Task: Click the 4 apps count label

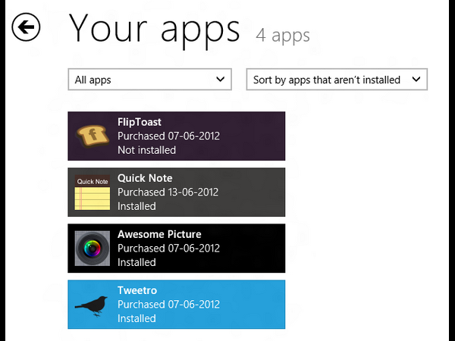Action: click(x=283, y=35)
